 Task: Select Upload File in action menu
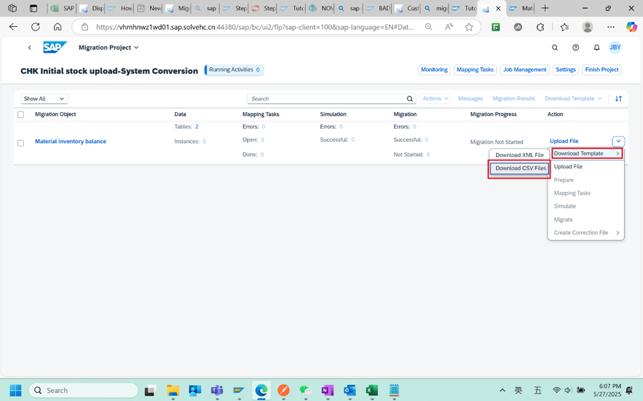(586, 166)
